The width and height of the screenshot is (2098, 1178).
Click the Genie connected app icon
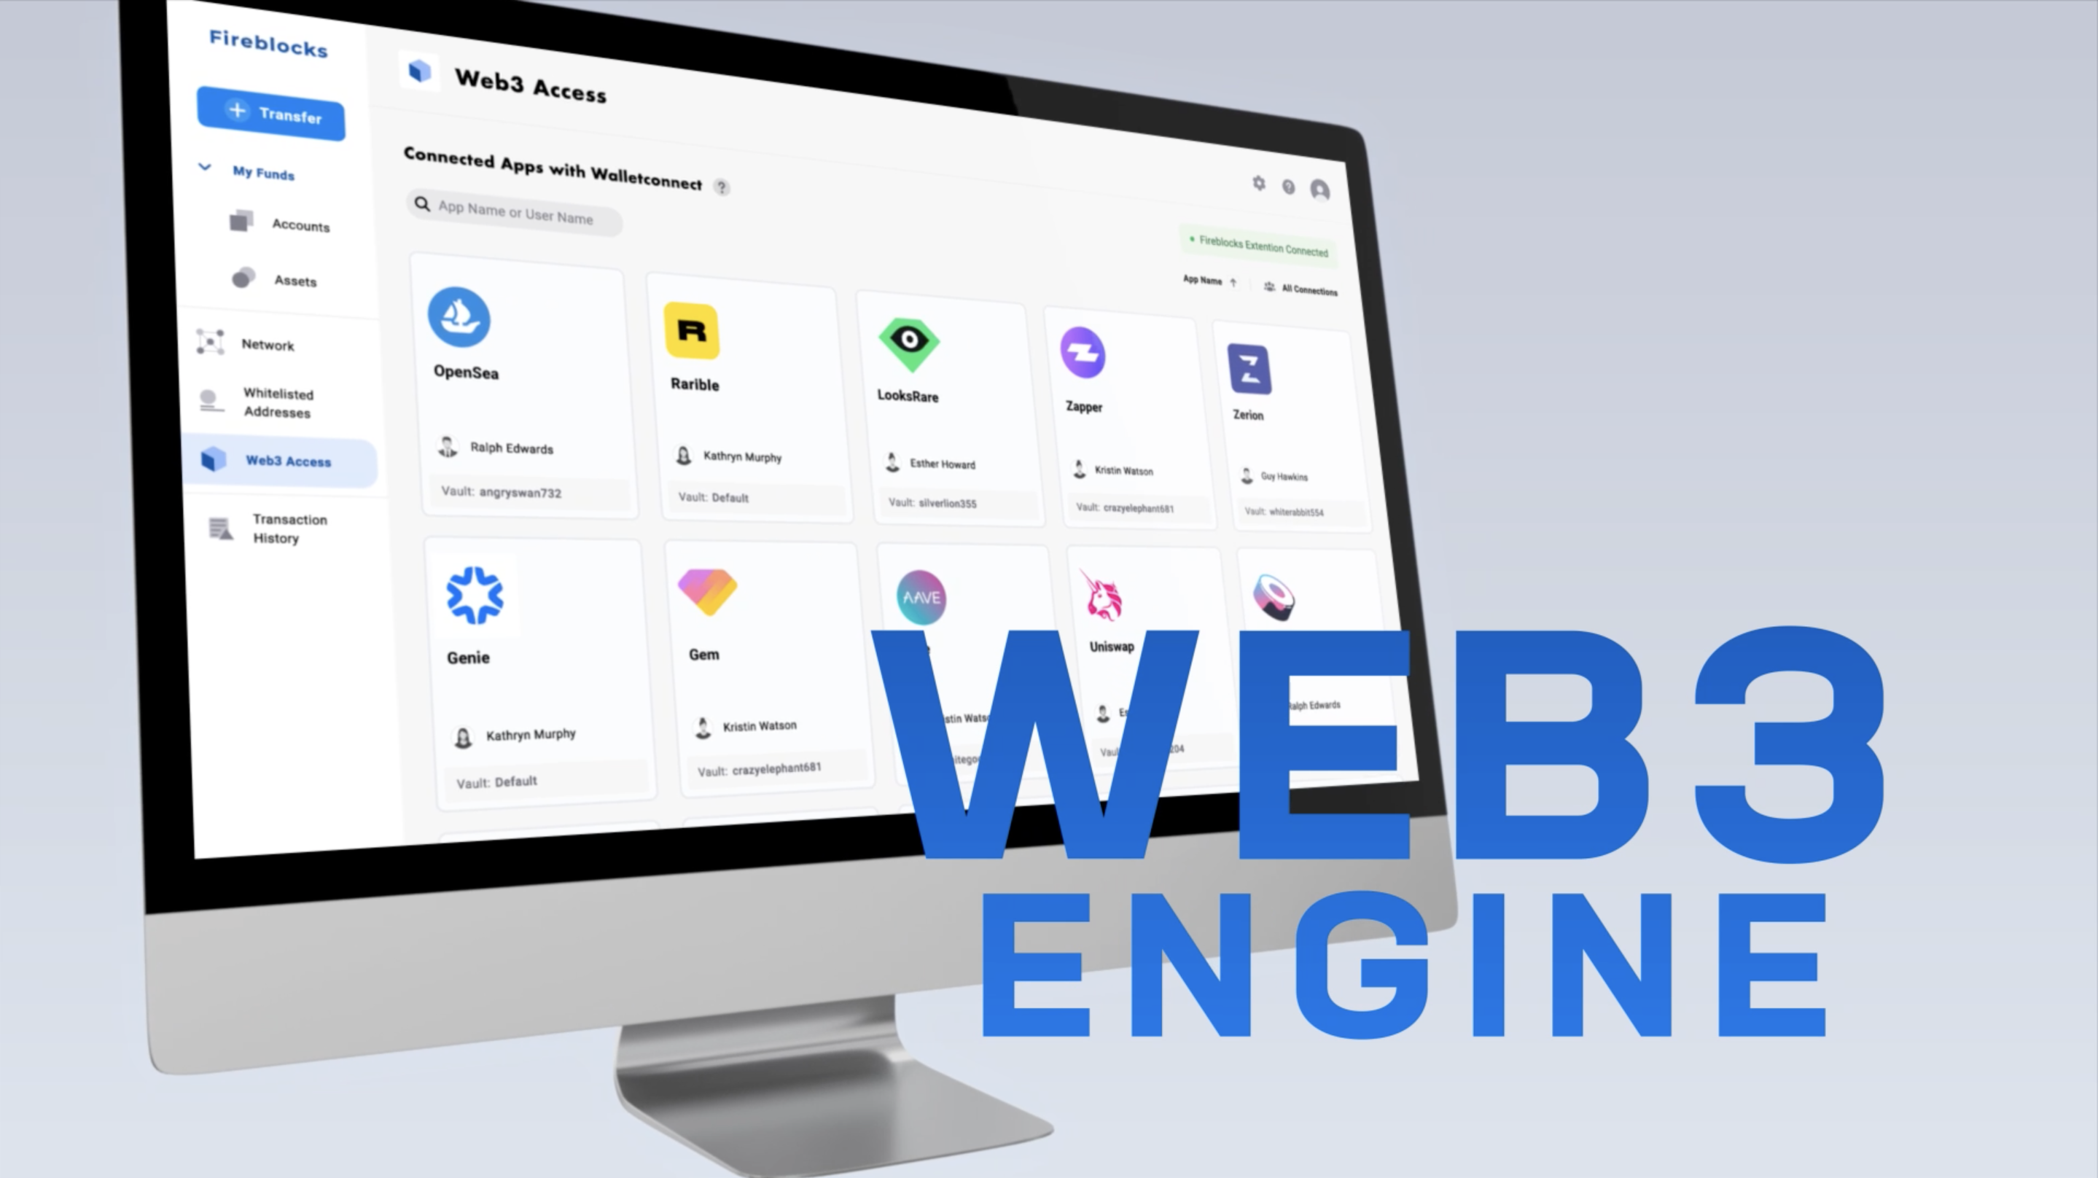(474, 593)
